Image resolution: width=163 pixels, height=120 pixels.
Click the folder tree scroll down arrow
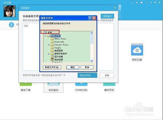click(x=92, y=61)
